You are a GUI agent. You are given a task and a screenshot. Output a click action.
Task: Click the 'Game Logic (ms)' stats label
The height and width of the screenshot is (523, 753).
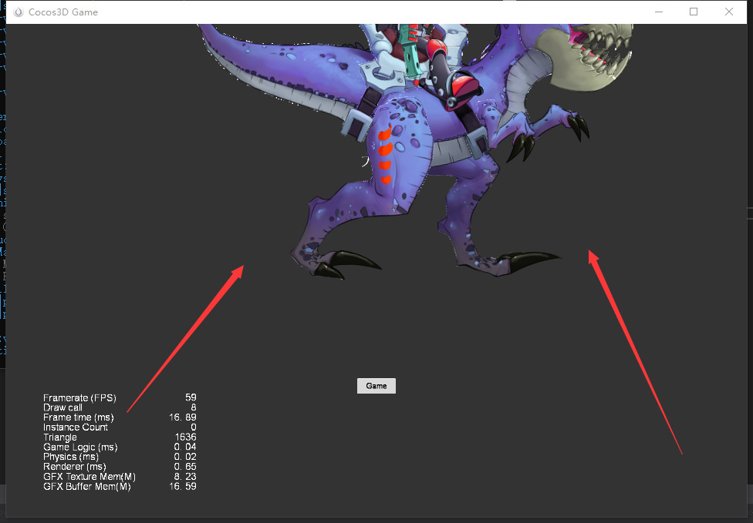[80, 447]
